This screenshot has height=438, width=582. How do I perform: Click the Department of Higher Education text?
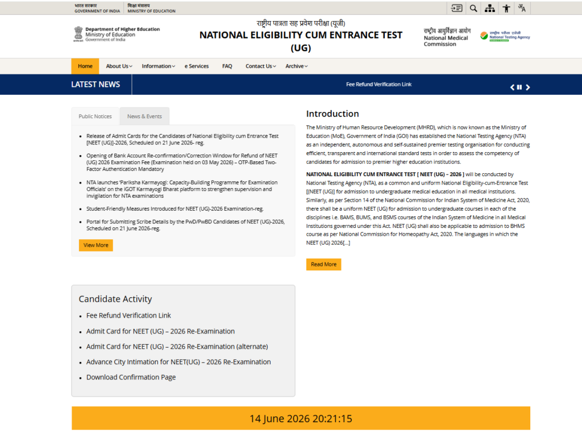coord(123,29)
